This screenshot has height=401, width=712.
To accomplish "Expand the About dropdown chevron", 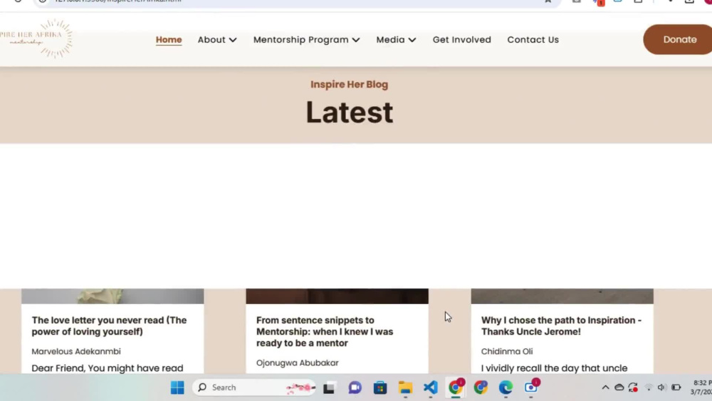I will 233,41.
